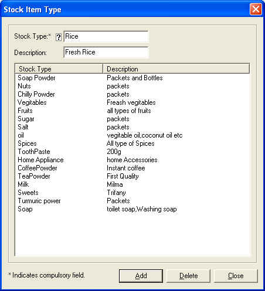The image size is (265, 291).
Task: Click the Delete button
Action: coord(188,276)
